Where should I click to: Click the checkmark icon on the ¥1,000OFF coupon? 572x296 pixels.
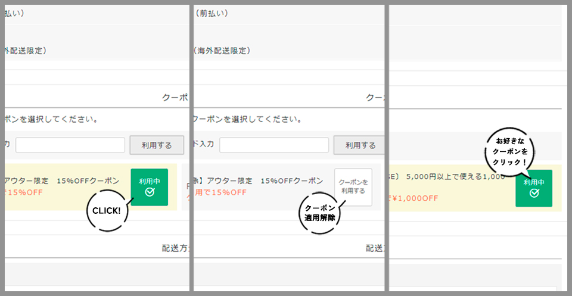click(534, 193)
